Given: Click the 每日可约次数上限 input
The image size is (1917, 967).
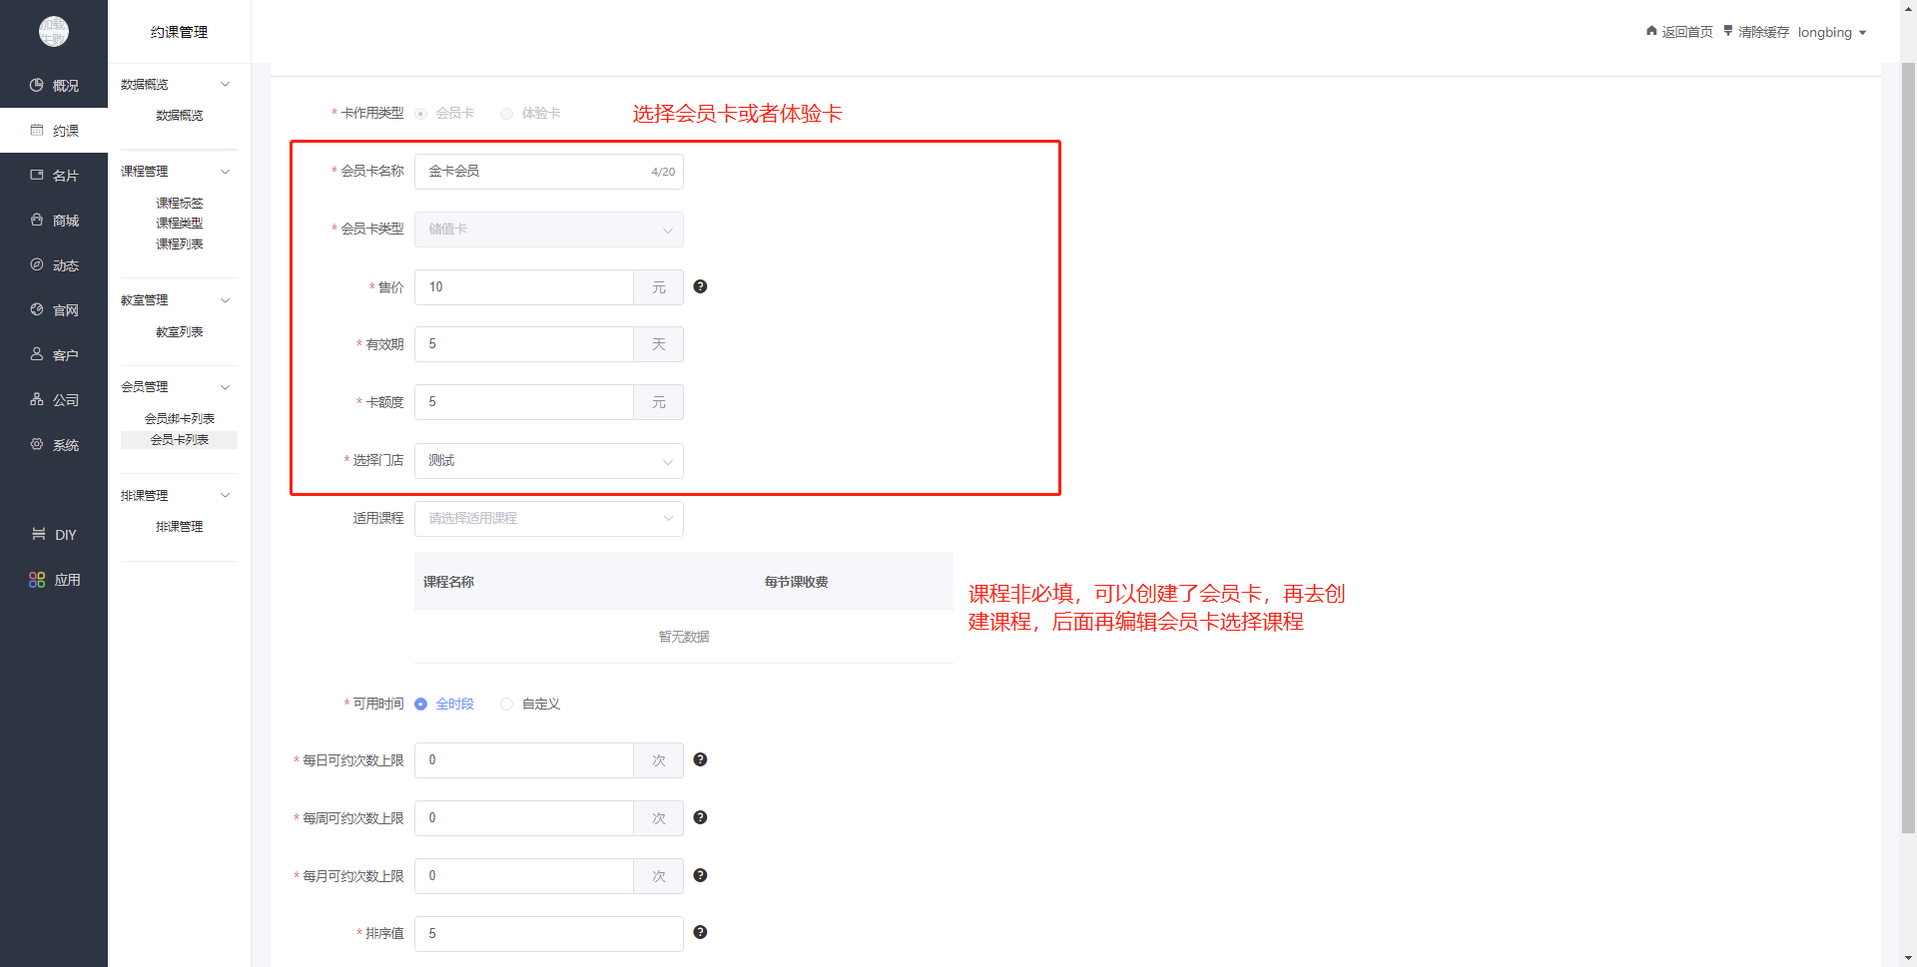Looking at the screenshot, I should (x=524, y=760).
